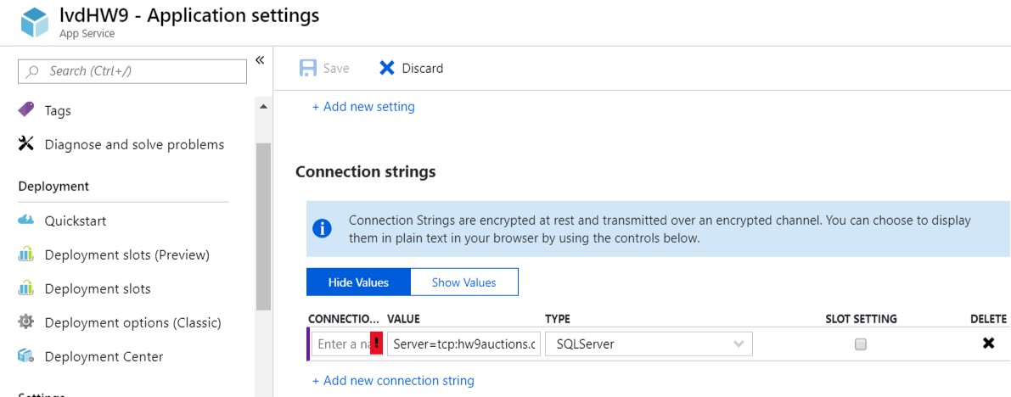Collapse the sidebar menu with the chevron
Screen dimensions: 1011x397
[260, 60]
